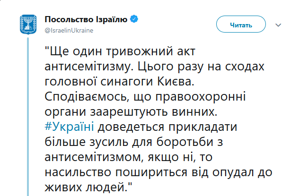
Task: Open the tweet options chevron menu
Action: 278,24
